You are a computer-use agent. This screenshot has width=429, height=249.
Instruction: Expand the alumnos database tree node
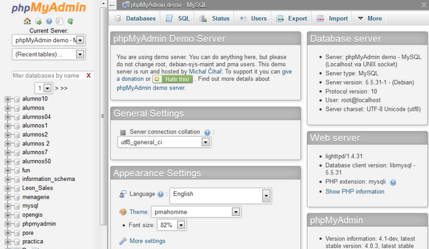pos(7,108)
